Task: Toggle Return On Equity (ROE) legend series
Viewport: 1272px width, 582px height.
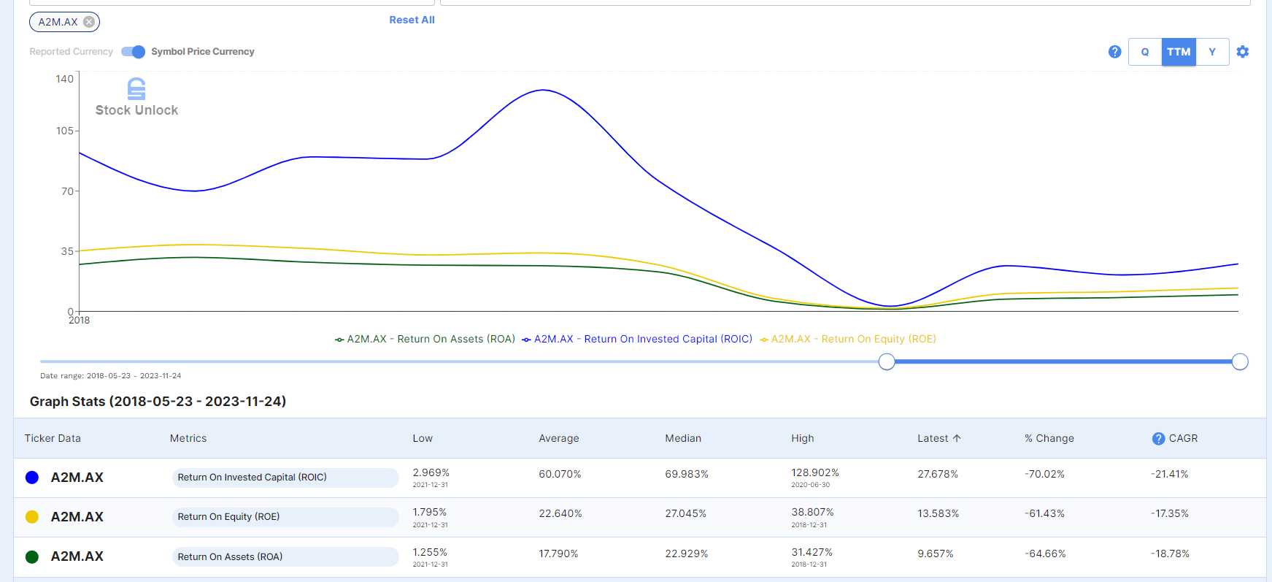Action: click(848, 339)
